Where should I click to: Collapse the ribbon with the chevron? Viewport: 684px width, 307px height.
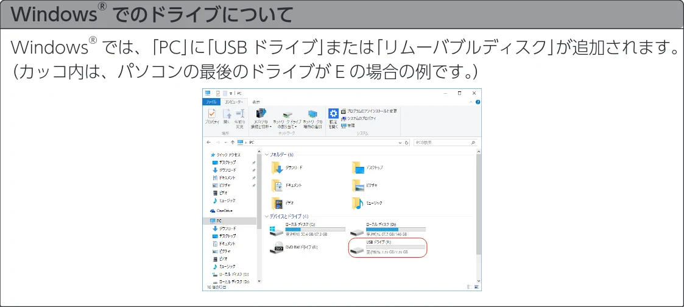471,101
